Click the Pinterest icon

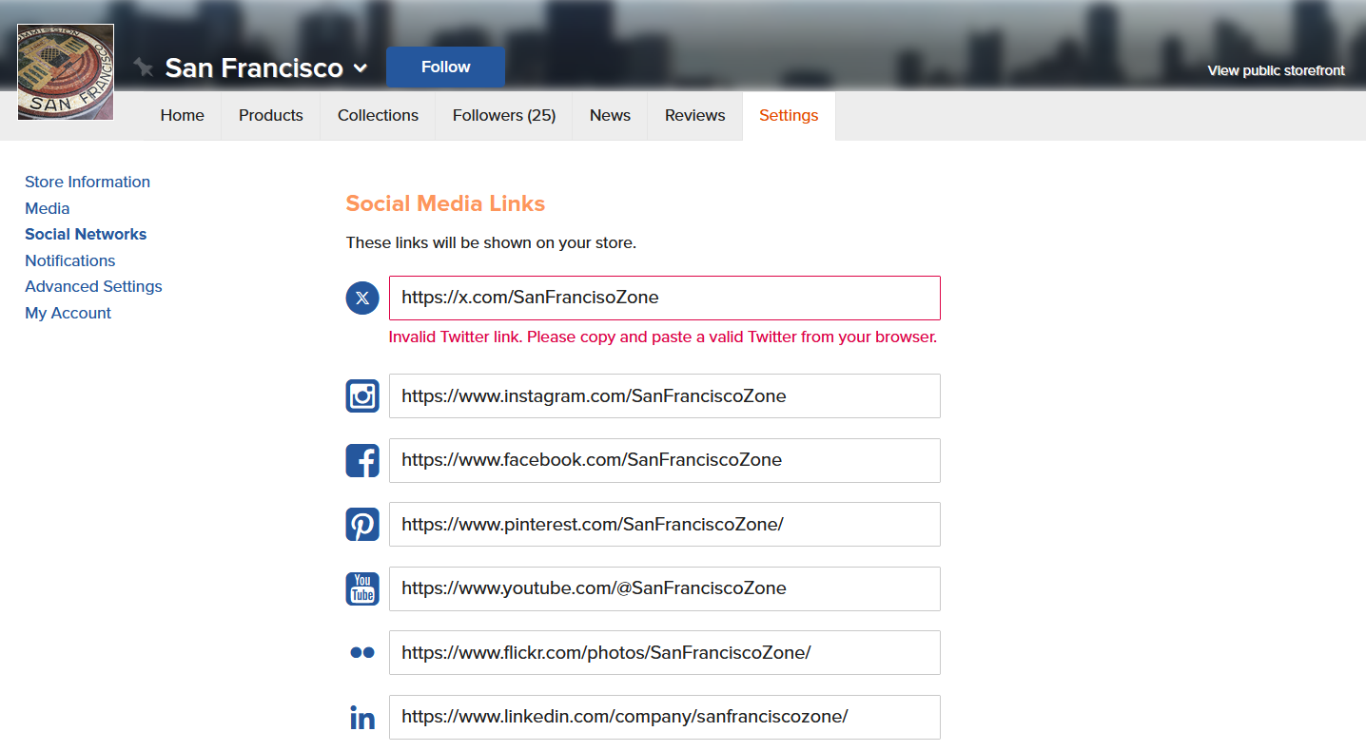click(x=362, y=525)
